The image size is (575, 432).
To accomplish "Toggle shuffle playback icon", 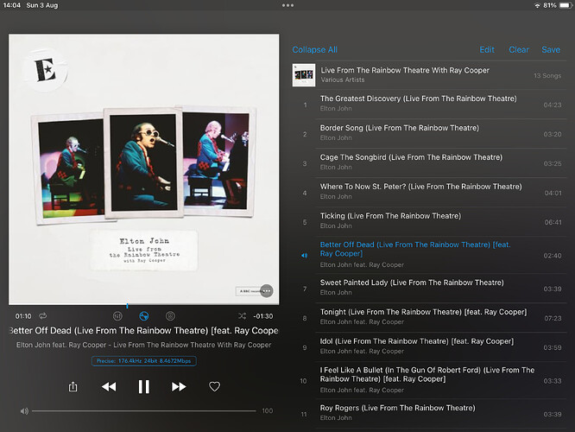I will coord(242,316).
